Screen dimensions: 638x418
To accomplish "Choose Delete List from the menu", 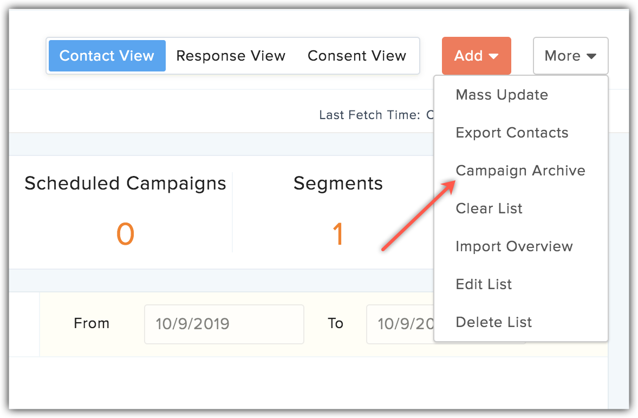I will tap(493, 322).
